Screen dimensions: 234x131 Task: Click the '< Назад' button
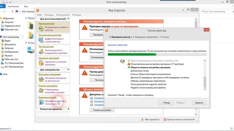click(x=166, y=103)
